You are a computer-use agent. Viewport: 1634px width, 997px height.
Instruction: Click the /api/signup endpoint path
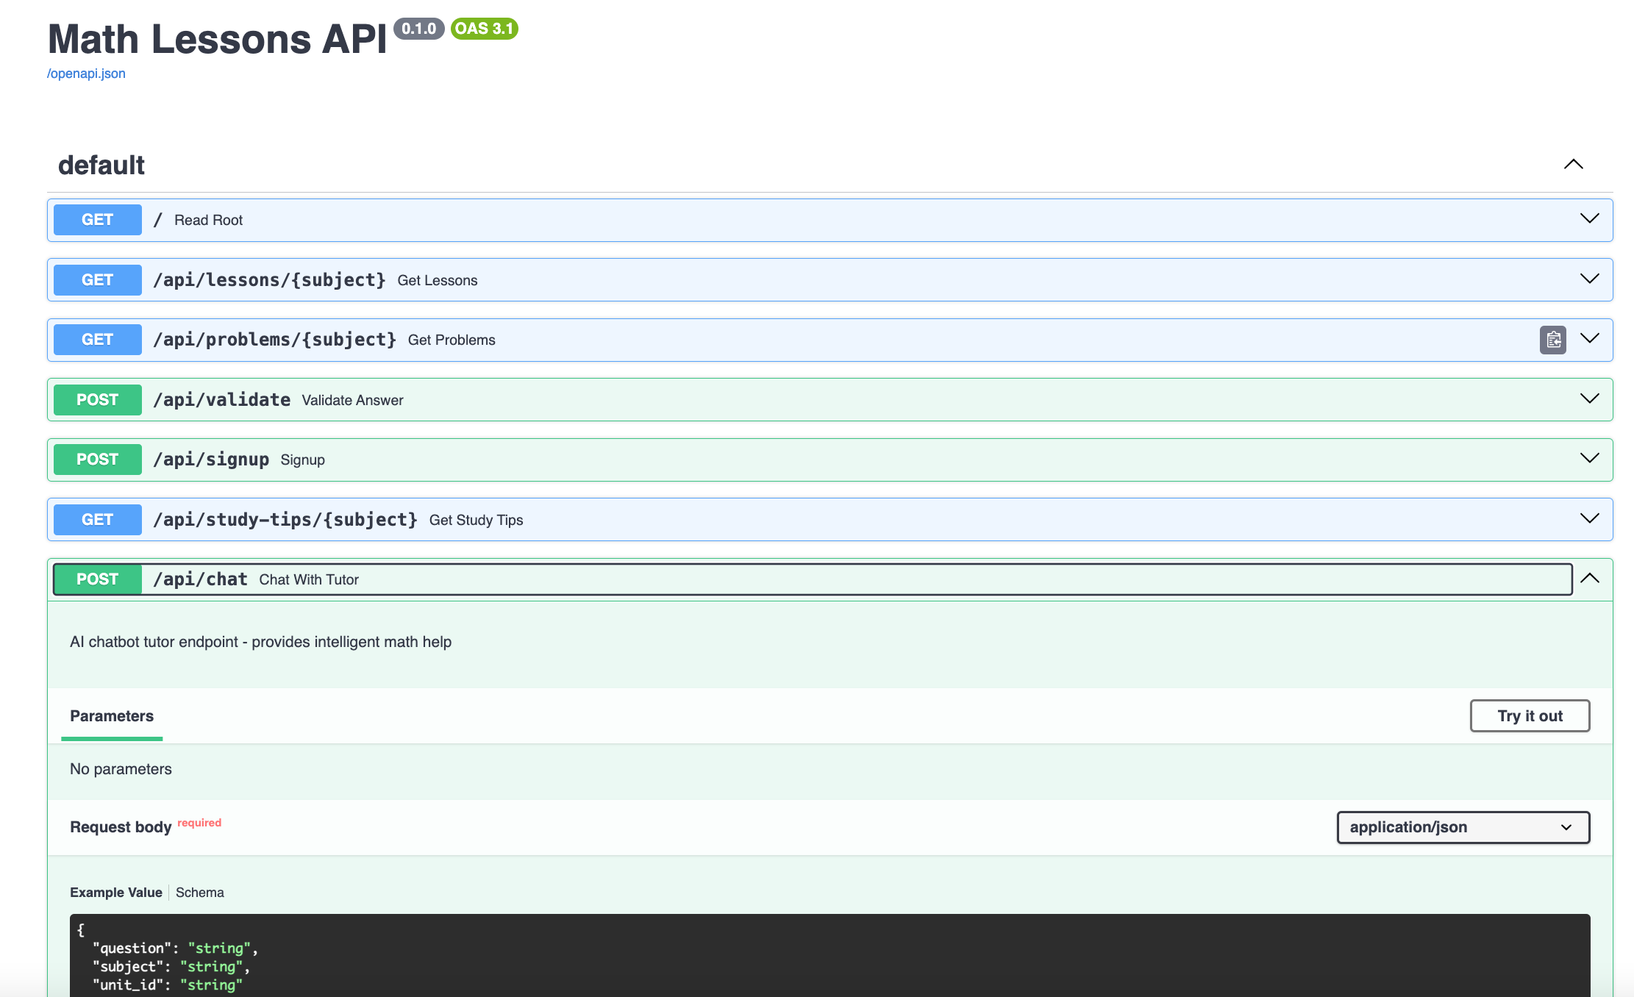click(x=210, y=460)
